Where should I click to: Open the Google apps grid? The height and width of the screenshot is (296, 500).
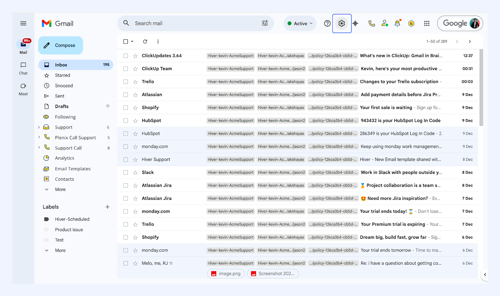tap(427, 23)
